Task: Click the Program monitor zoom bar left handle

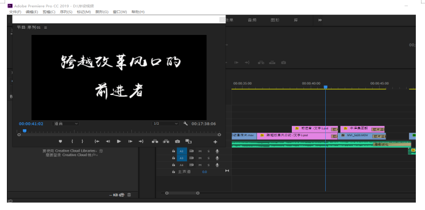Action: (x=19, y=134)
